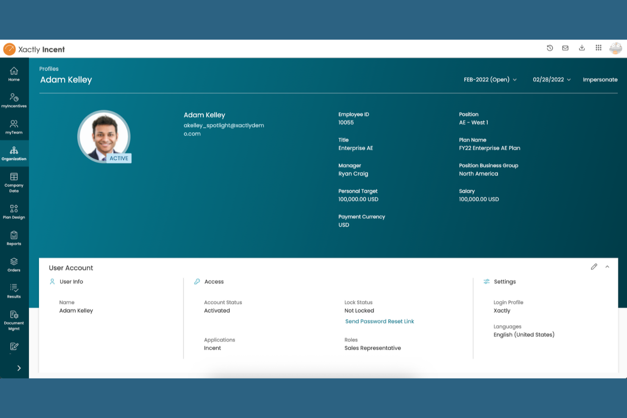Open Reports from the sidebar menu
Image resolution: width=627 pixels, height=418 pixels.
pos(14,238)
